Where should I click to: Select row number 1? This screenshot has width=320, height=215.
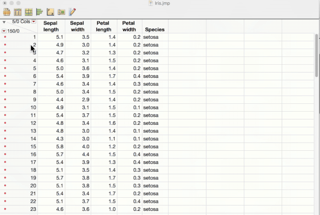coord(35,37)
